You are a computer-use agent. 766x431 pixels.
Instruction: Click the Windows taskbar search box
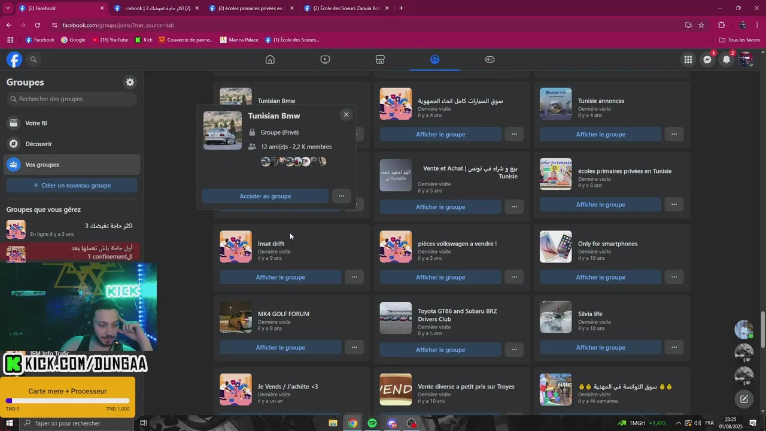[77, 423]
